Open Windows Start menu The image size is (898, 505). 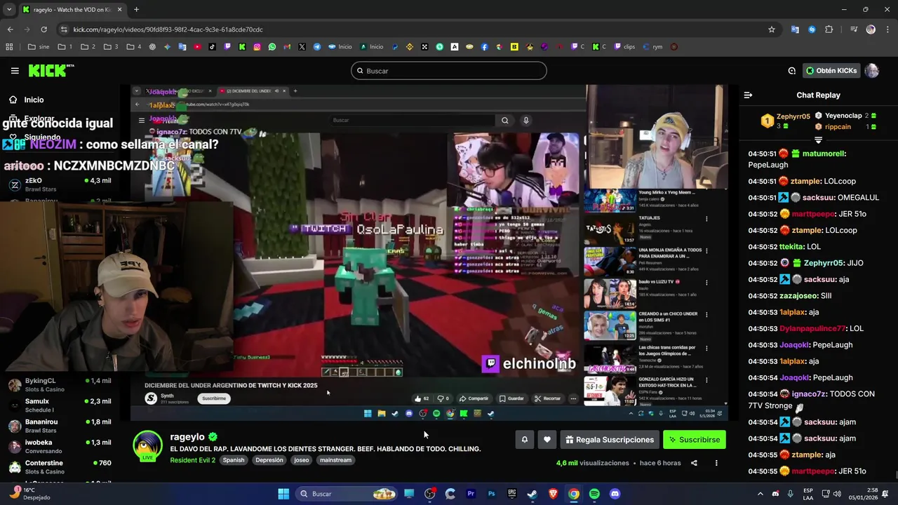click(x=283, y=494)
